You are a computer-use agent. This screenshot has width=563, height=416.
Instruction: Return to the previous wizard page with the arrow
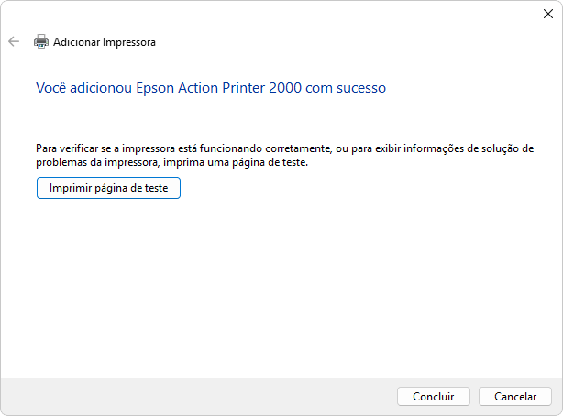coord(14,41)
